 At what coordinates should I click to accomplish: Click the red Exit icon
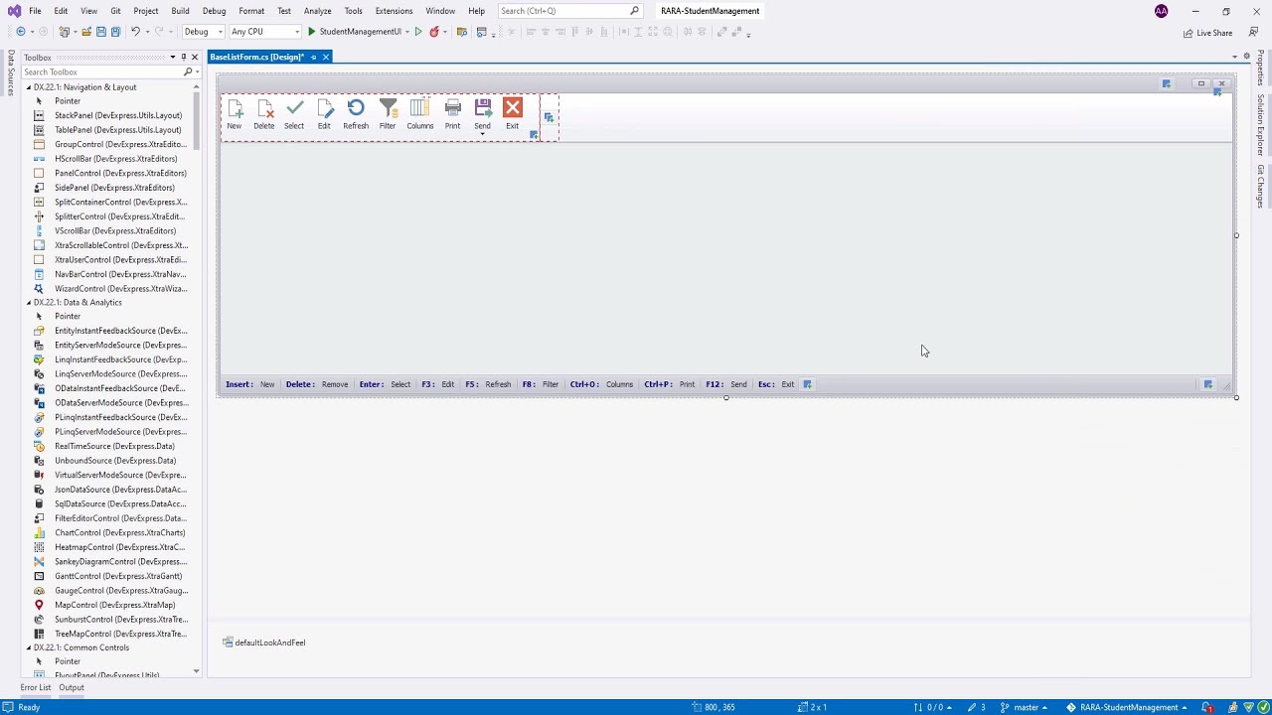coord(513,108)
